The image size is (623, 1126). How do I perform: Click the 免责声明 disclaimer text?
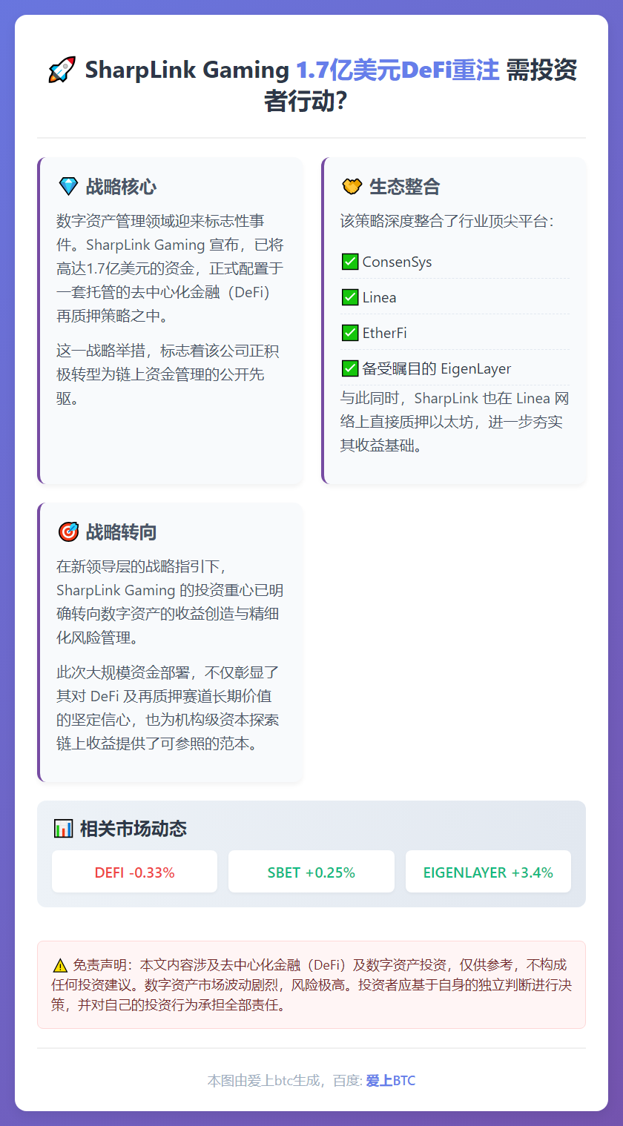pyautogui.click(x=311, y=985)
